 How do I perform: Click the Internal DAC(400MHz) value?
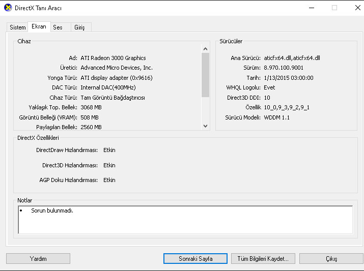(x=108, y=87)
